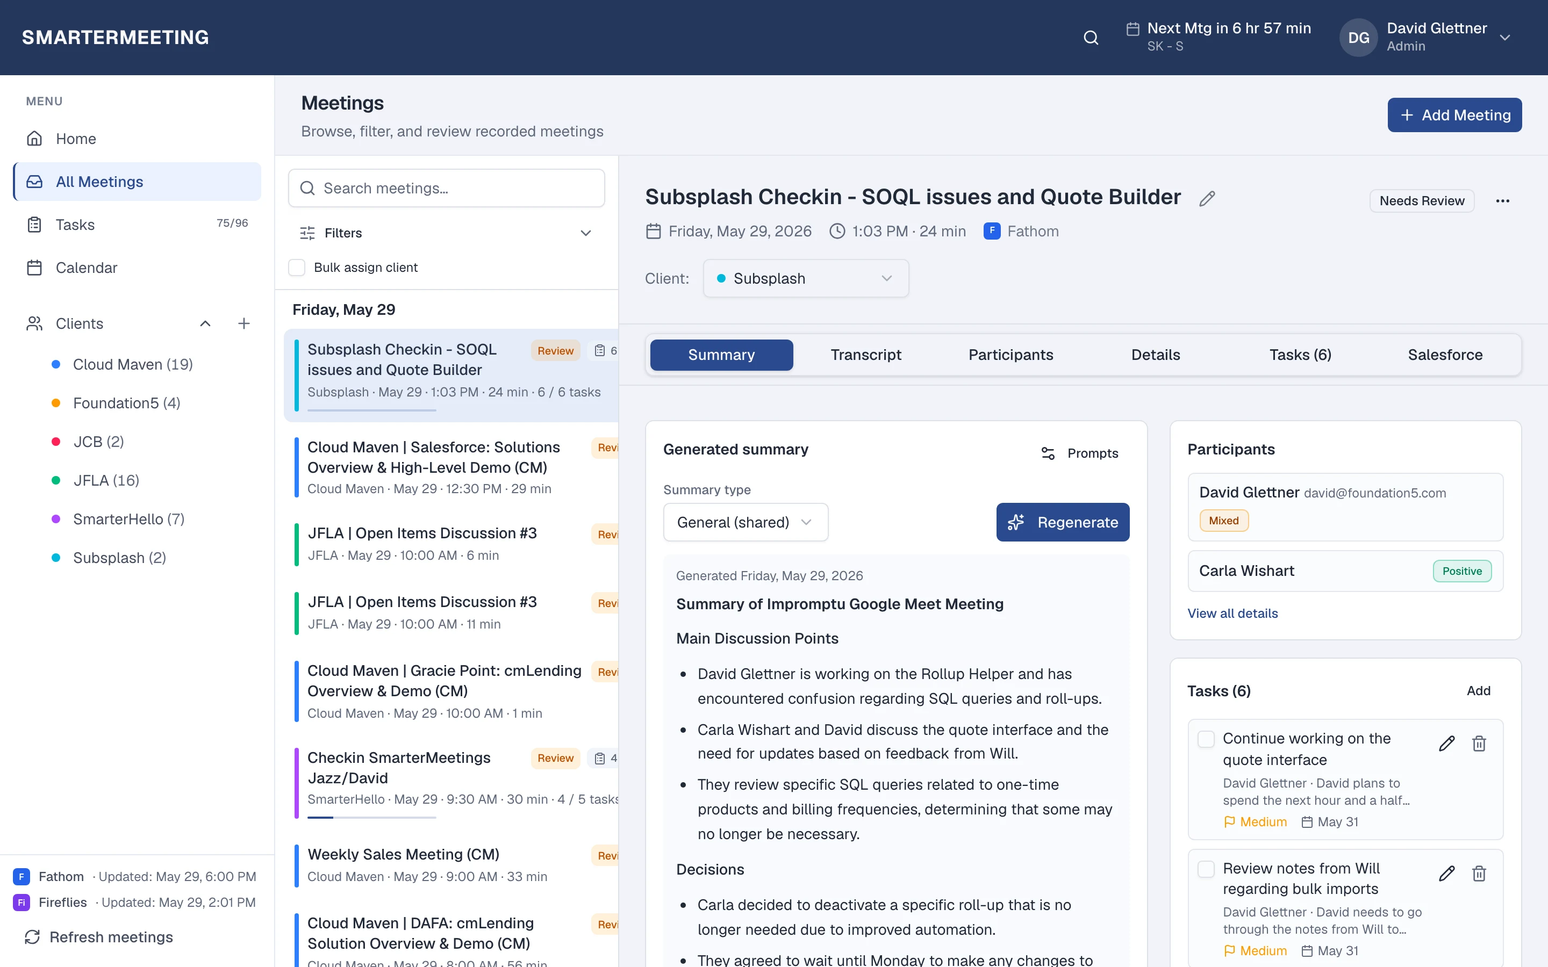1548x967 pixels.
Task: Click the Fathom source icon in sidebar footer
Action: pyautogui.click(x=21, y=876)
